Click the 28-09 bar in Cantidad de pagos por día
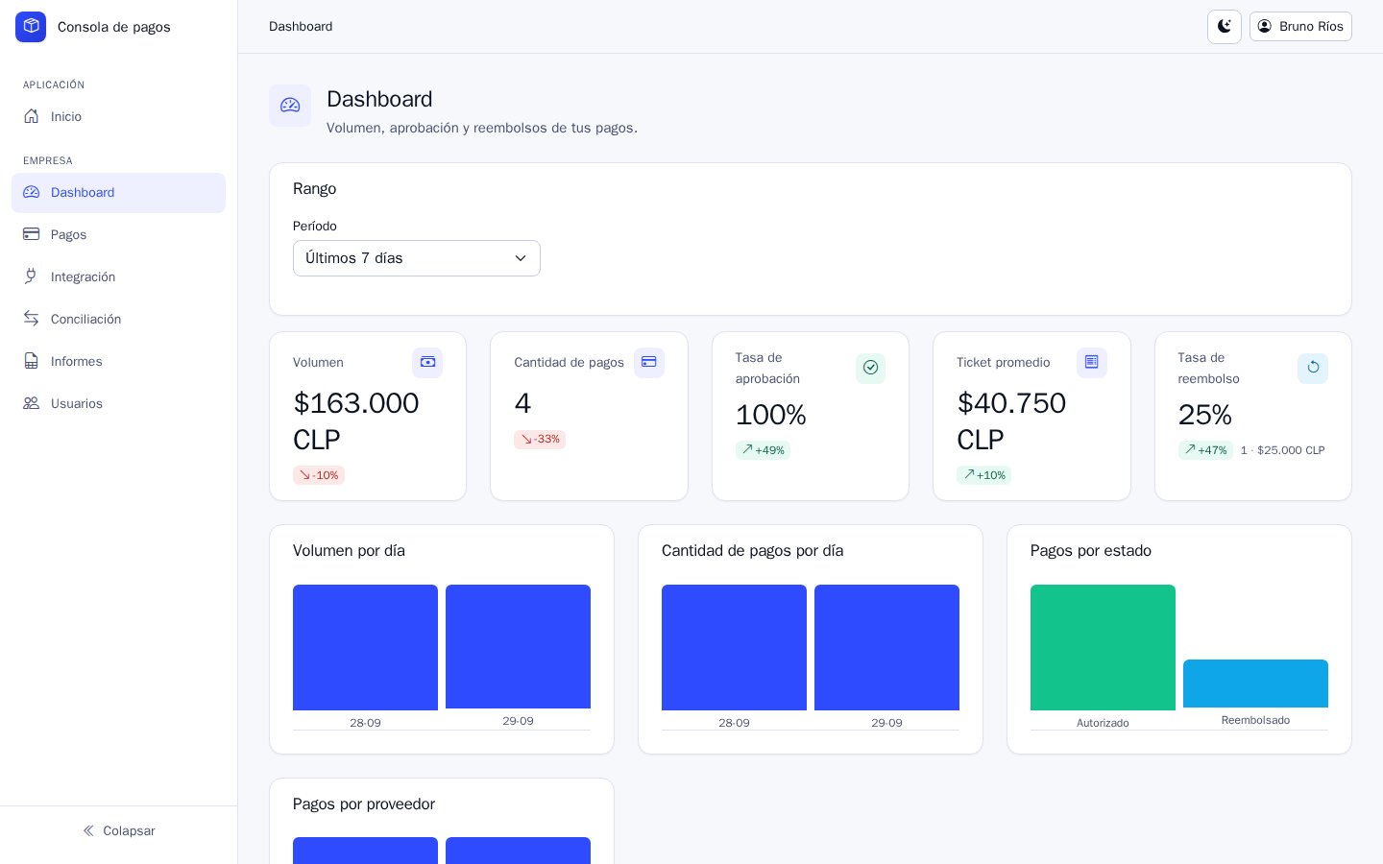 point(734,648)
